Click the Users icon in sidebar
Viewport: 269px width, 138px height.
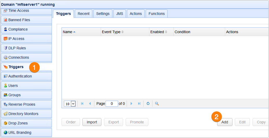pyautogui.click(x=5, y=86)
